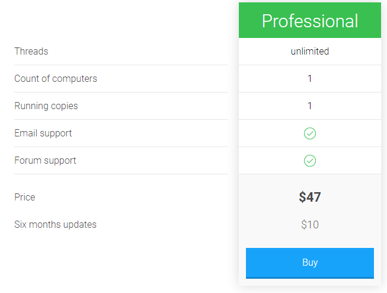Viewport: 387px width, 293px height.
Task: Click the Running copies label
Action: coord(46,106)
